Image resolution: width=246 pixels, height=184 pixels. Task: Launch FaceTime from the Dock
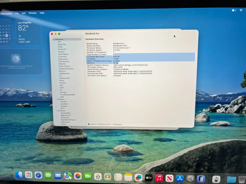click(x=88, y=176)
